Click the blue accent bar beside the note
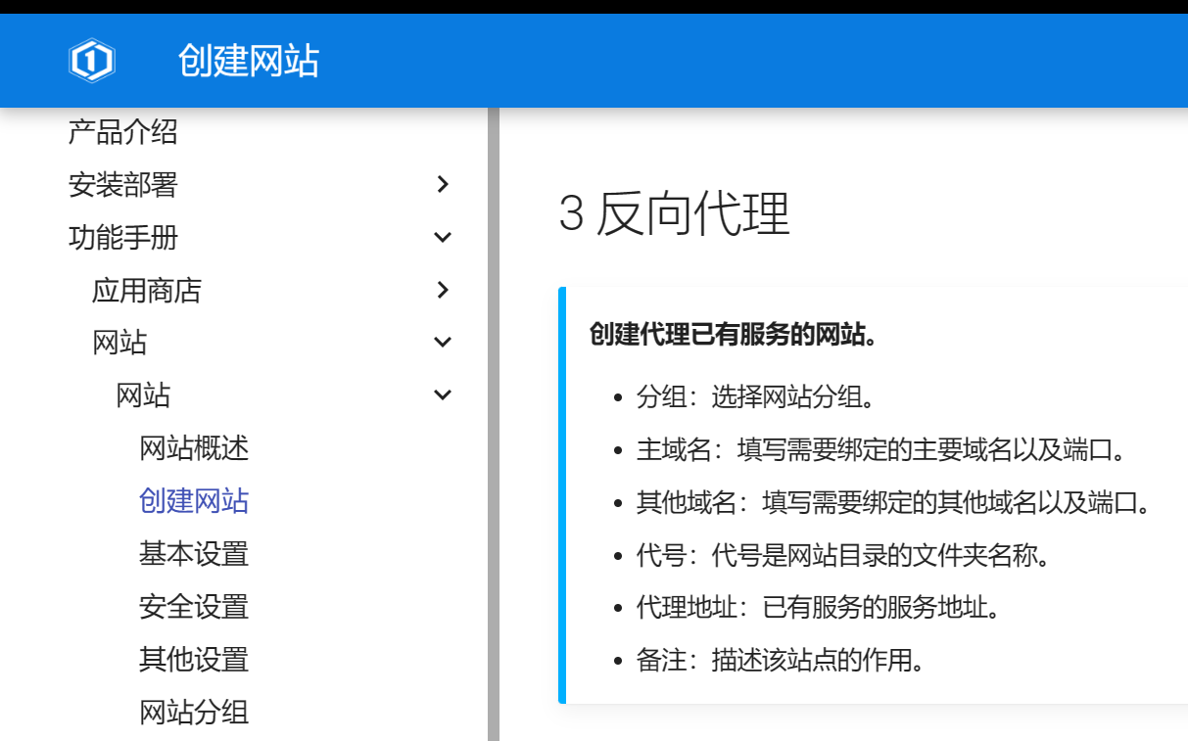Screen dimensions: 1188x741 (562, 494)
